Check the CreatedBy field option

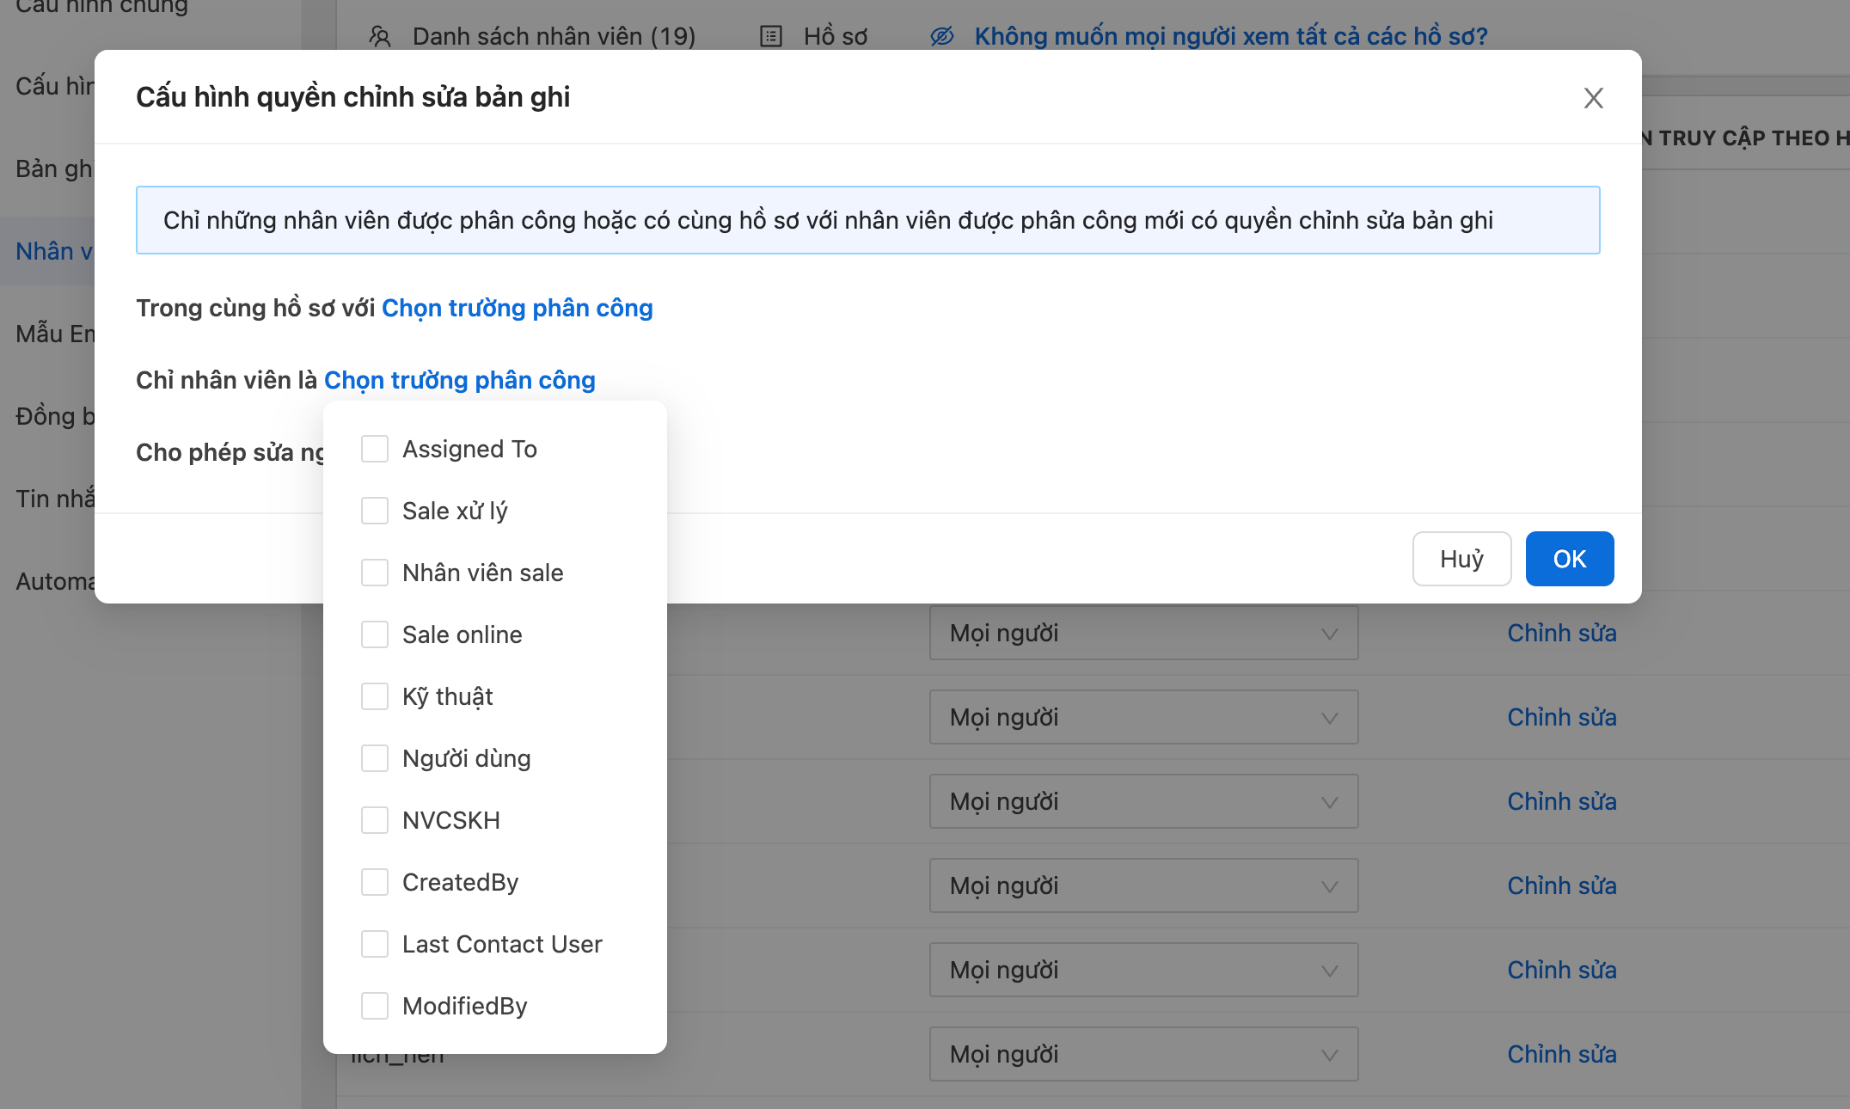pos(375,882)
